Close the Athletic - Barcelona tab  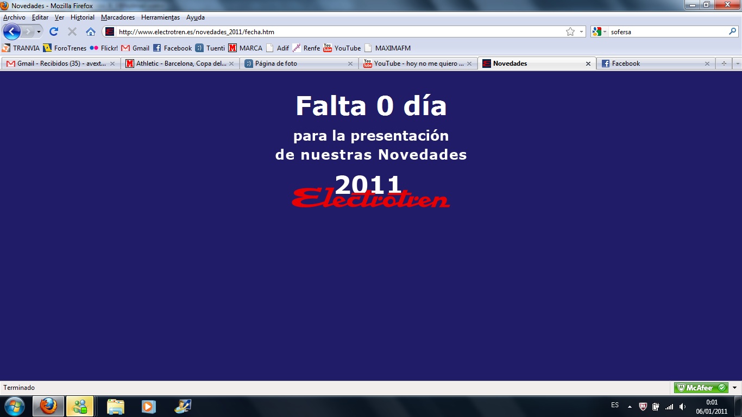coord(231,64)
